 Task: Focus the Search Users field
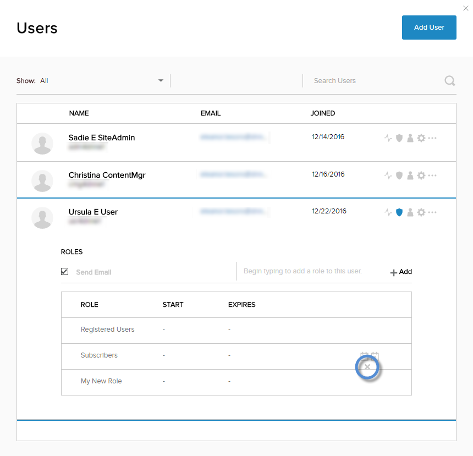[374, 81]
